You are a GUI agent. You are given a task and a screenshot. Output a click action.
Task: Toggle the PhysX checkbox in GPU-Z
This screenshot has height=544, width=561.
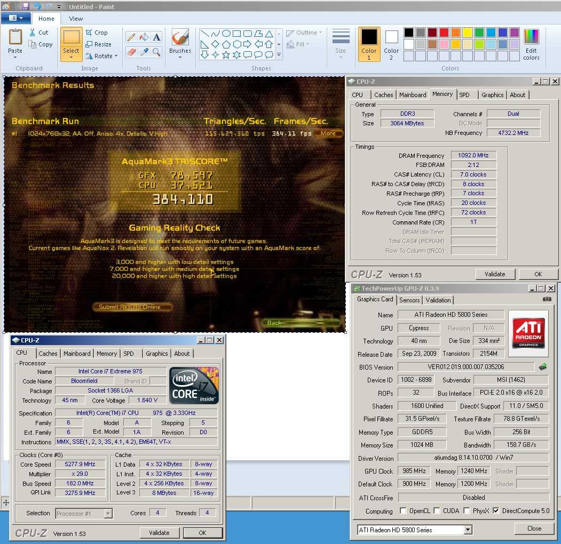(x=467, y=510)
